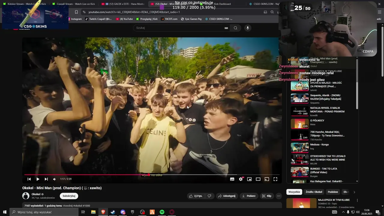
Task: Launch Brave browser from taskbar
Action: [x=103, y=212]
